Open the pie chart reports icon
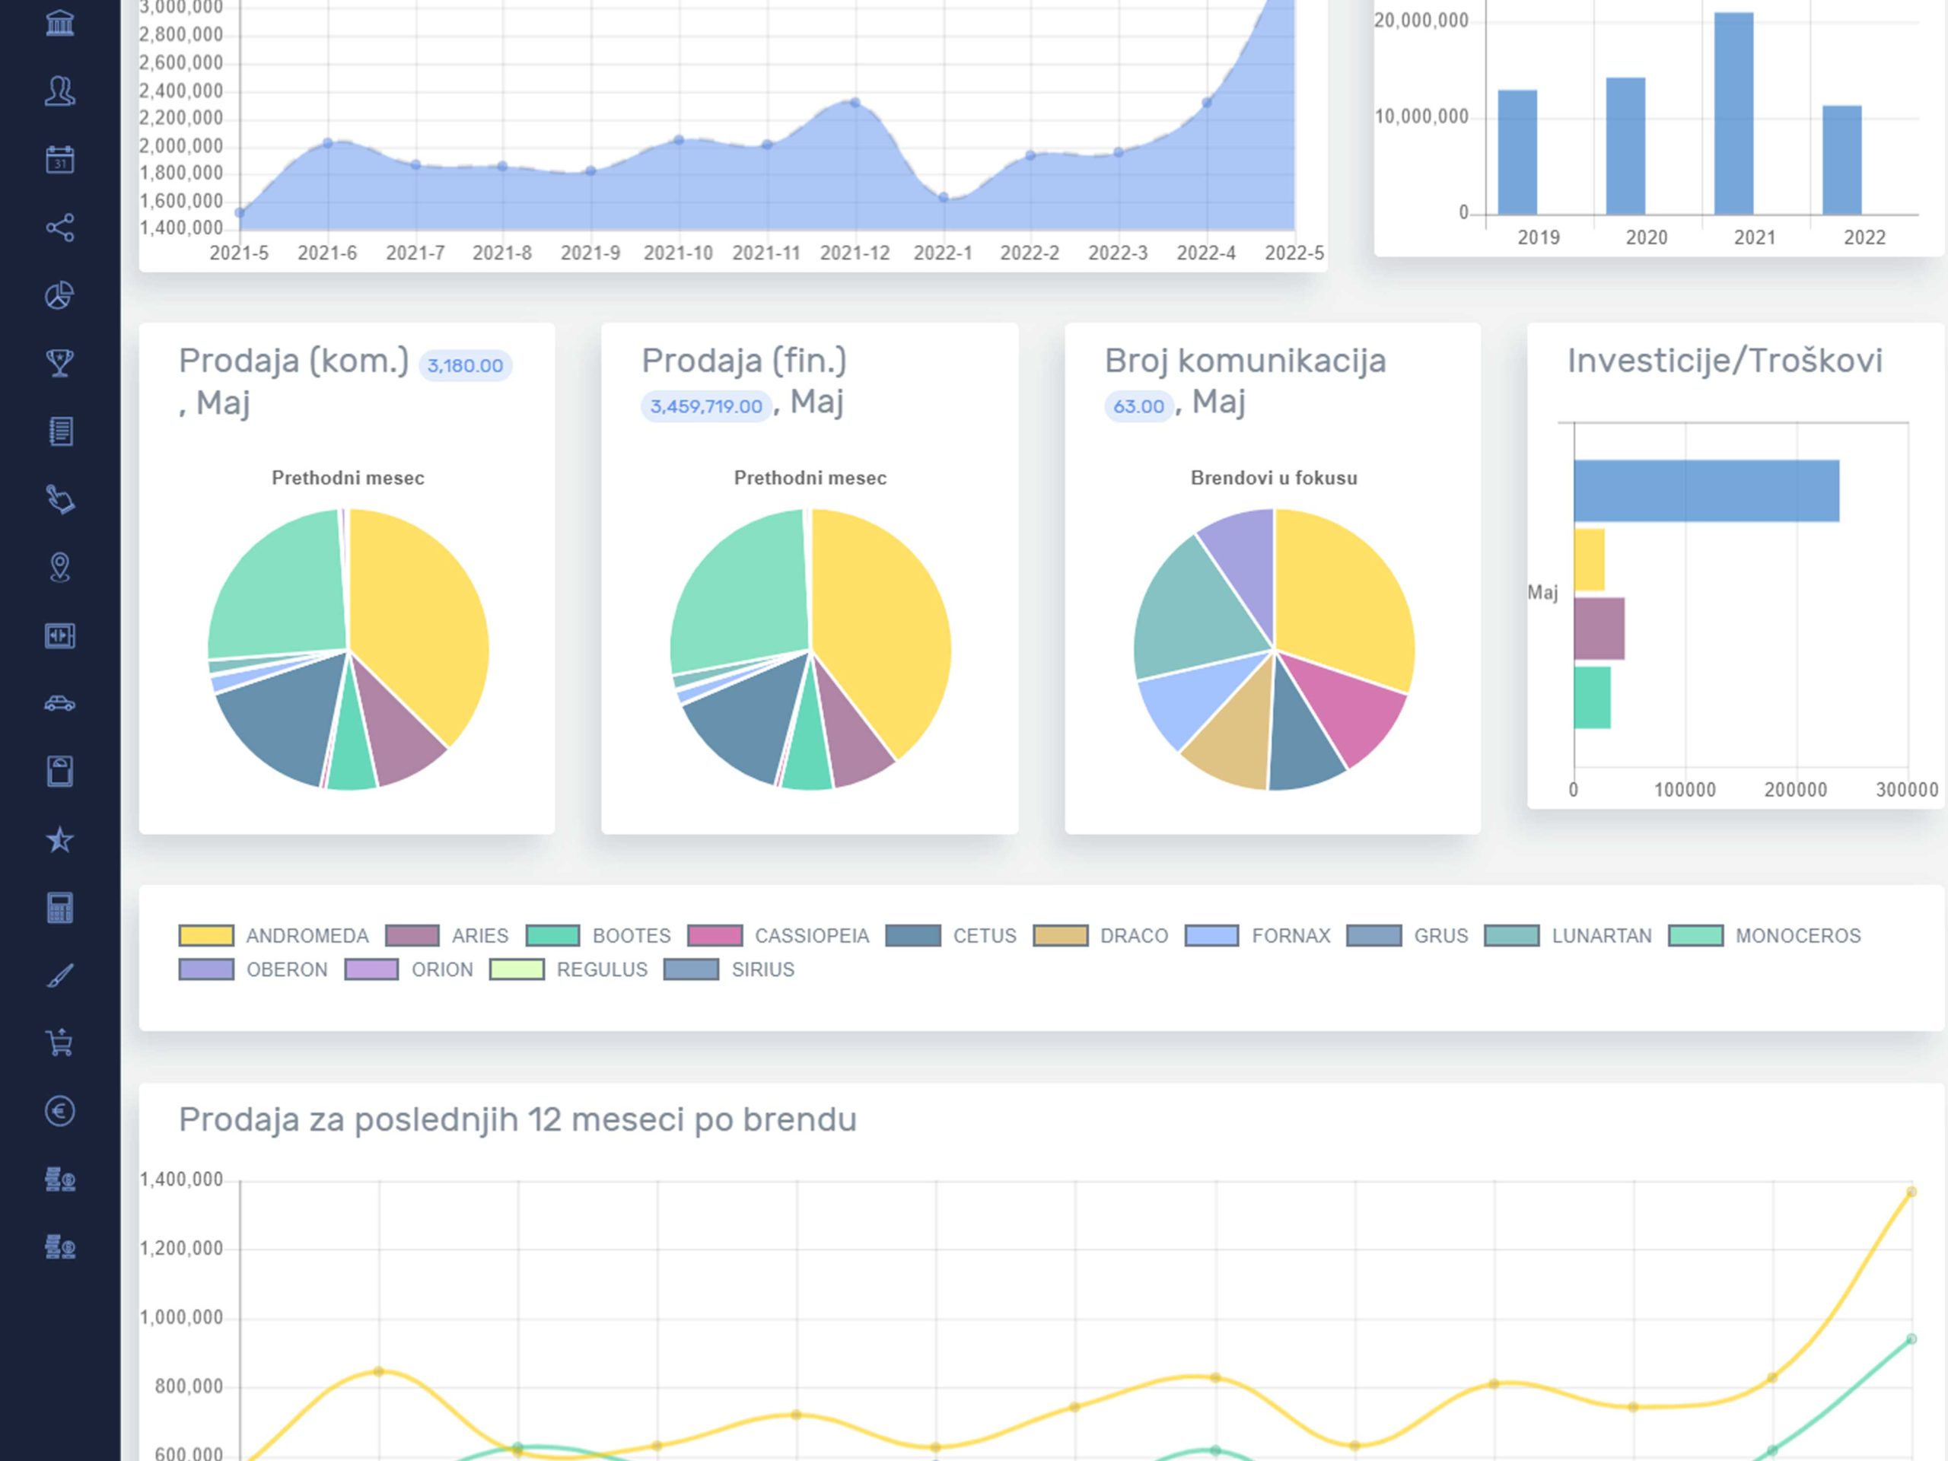The height and width of the screenshot is (1461, 1948). point(60,296)
